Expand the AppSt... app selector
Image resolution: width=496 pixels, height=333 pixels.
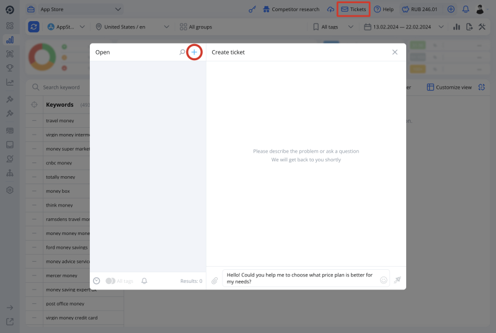click(66, 27)
